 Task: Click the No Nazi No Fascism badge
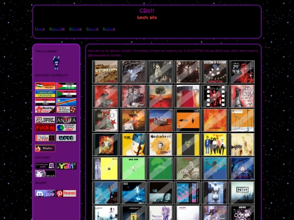(x=66, y=110)
